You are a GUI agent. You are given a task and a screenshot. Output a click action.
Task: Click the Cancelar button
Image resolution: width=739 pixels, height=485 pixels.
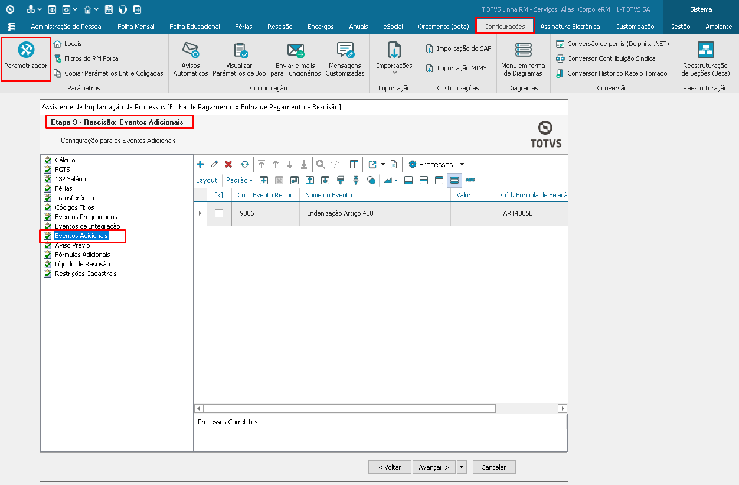494,467
